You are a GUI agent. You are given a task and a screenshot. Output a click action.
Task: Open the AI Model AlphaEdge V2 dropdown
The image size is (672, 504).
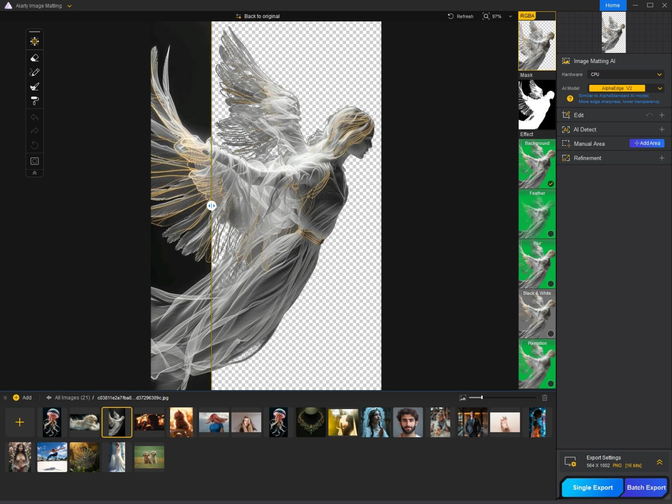(626, 88)
